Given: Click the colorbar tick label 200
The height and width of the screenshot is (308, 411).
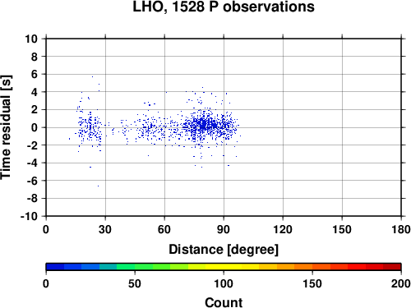Looking at the screenshot, I should (401, 283).
